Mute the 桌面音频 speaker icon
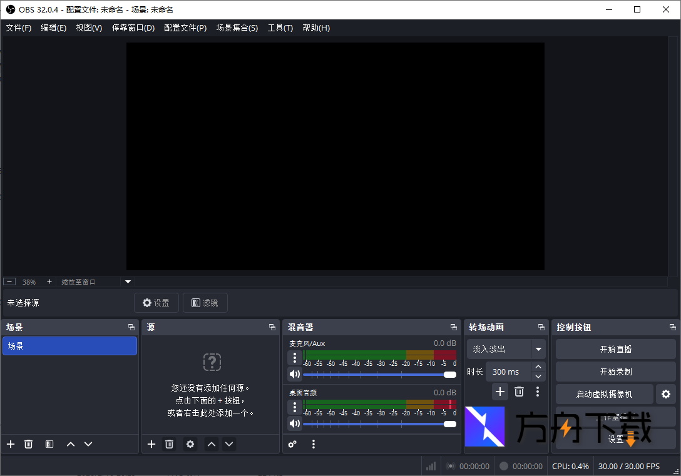 click(x=294, y=423)
